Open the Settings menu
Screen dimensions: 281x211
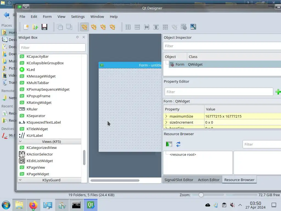click(78, 16)
